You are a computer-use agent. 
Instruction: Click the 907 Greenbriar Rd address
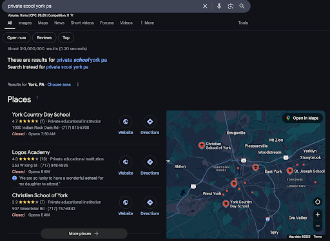(28, 209)
